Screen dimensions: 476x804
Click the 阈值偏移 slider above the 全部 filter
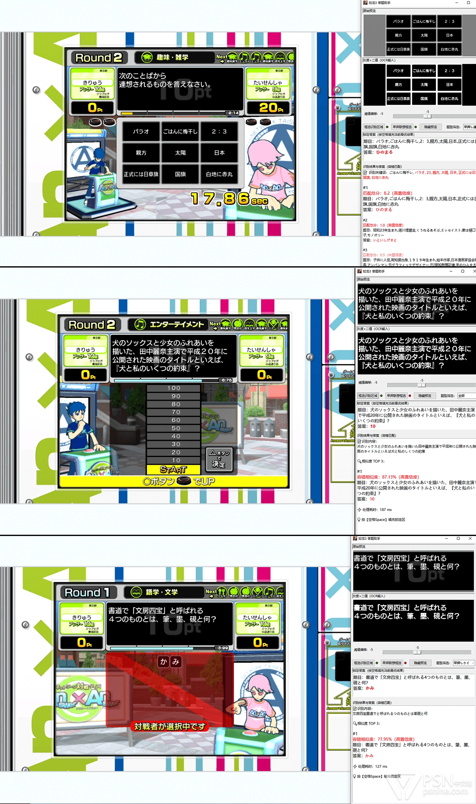point(421,385)
